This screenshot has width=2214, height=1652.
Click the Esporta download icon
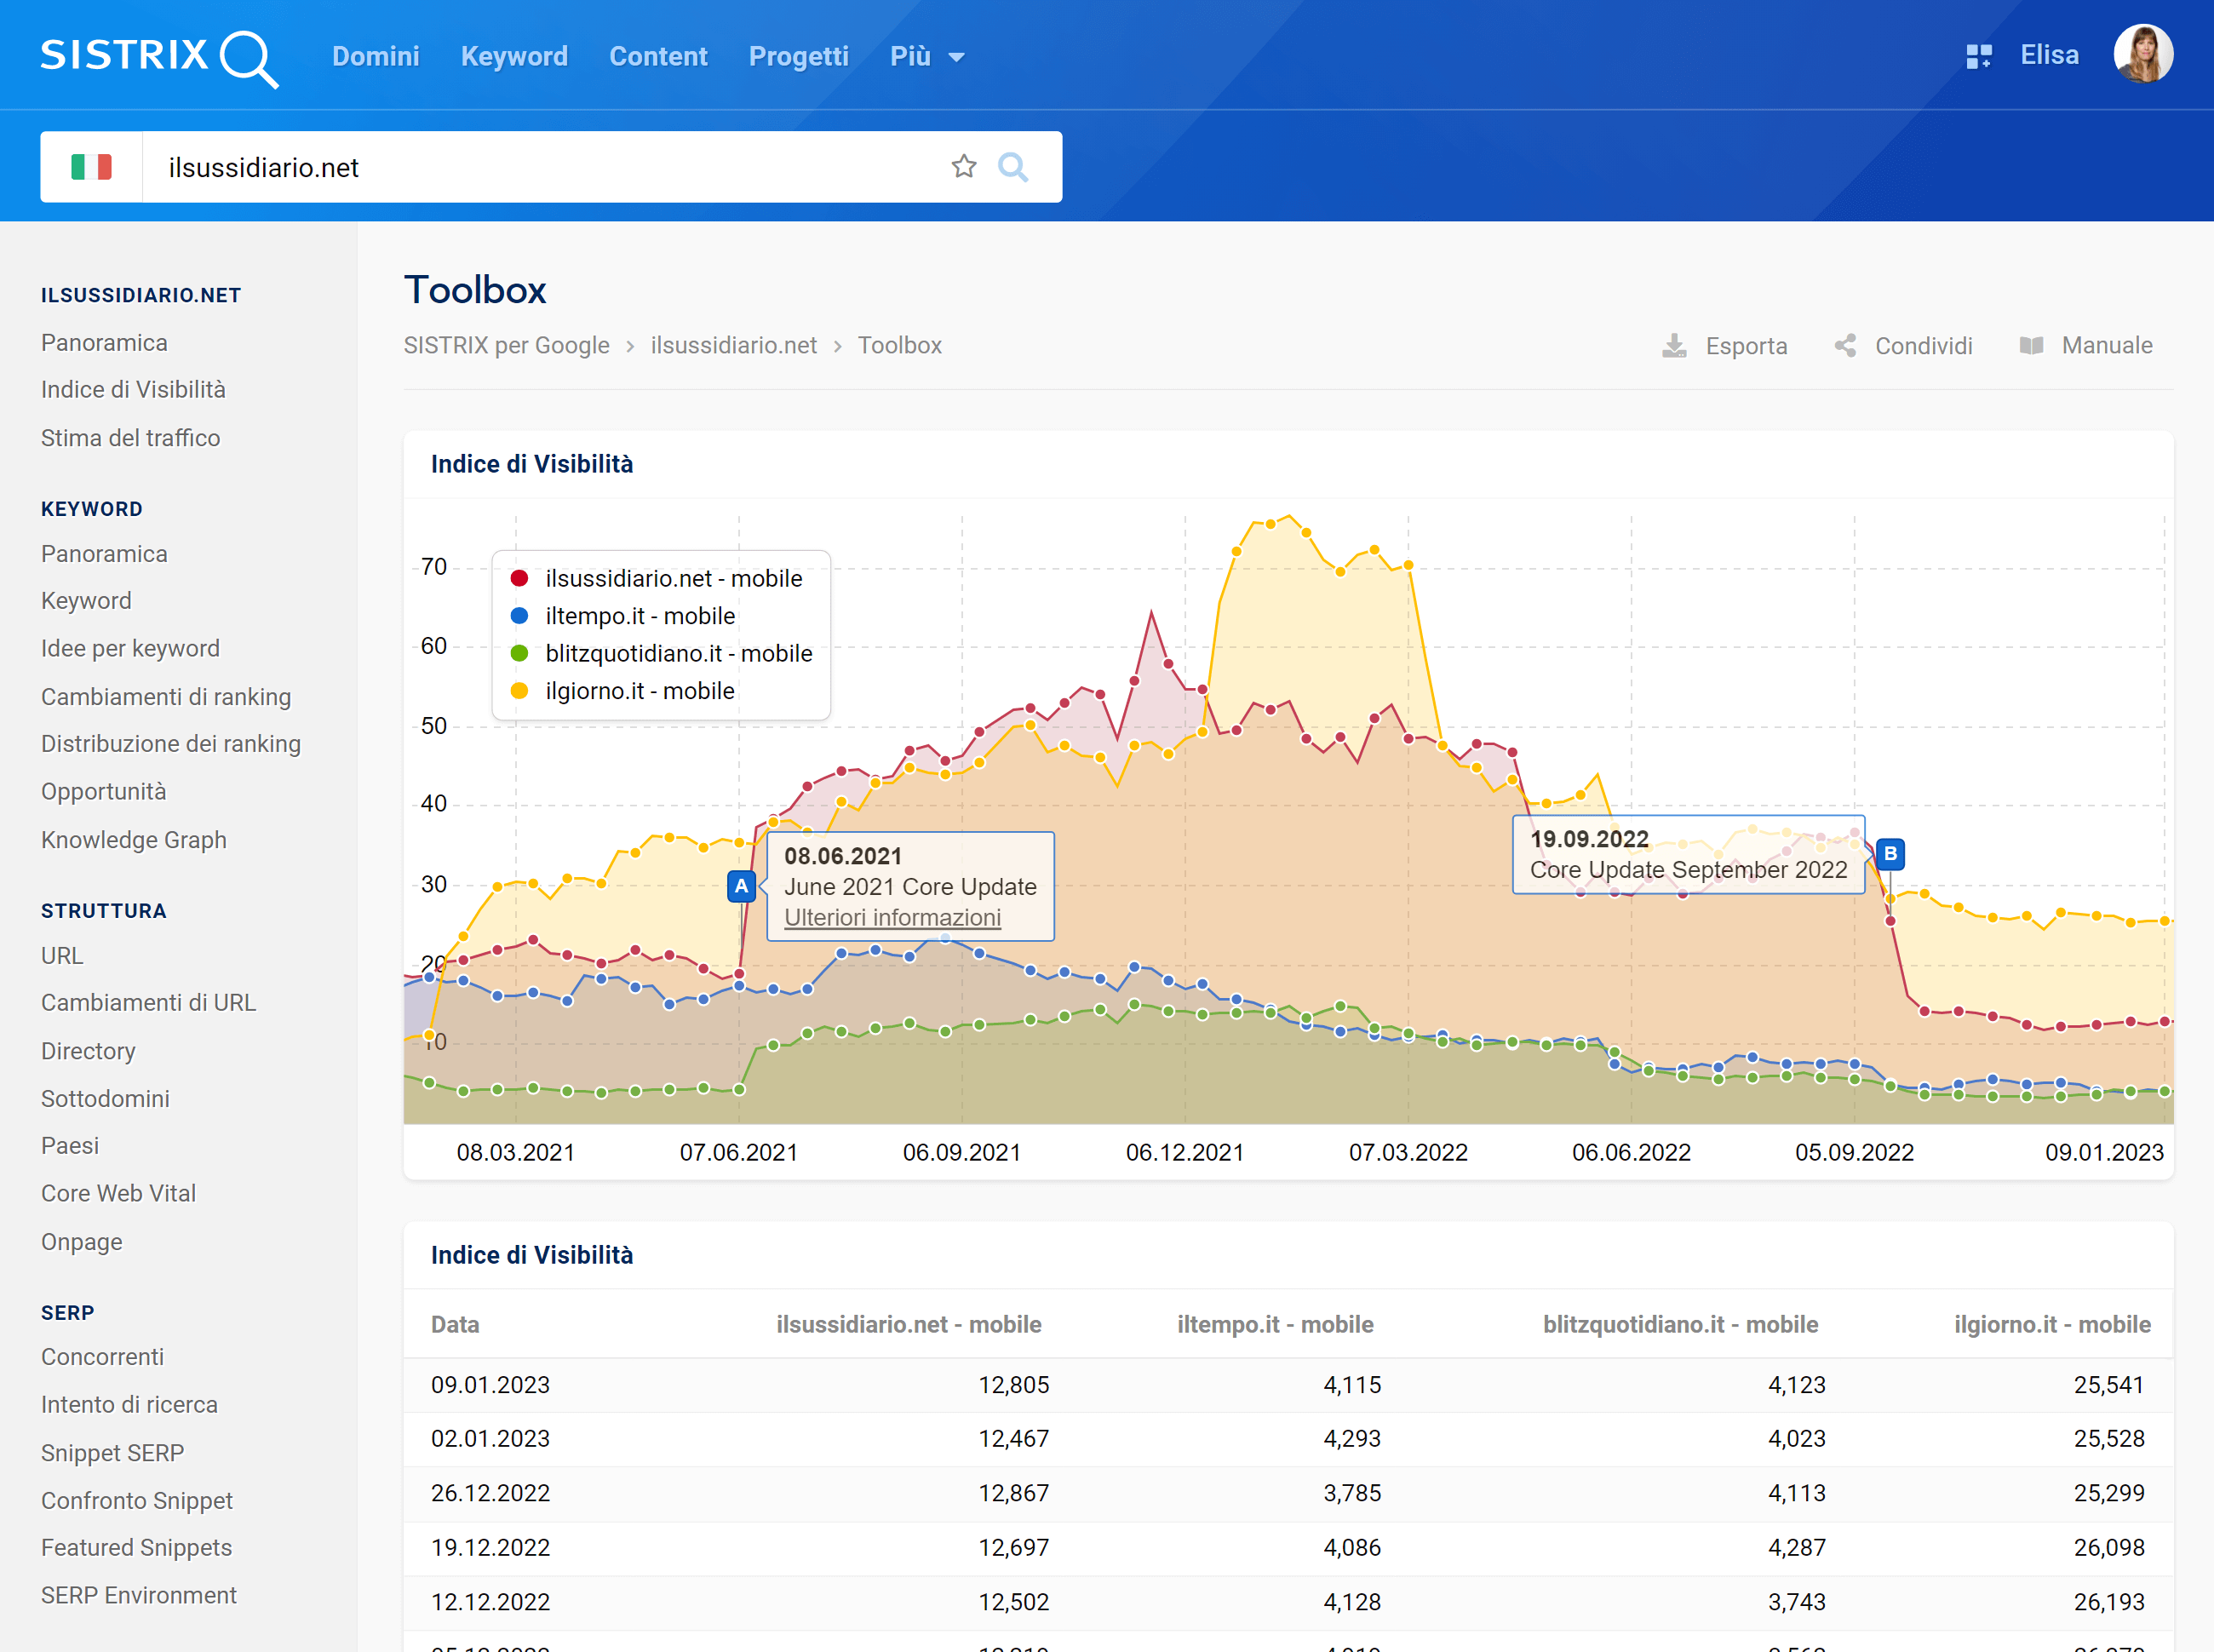[1673, 346]
